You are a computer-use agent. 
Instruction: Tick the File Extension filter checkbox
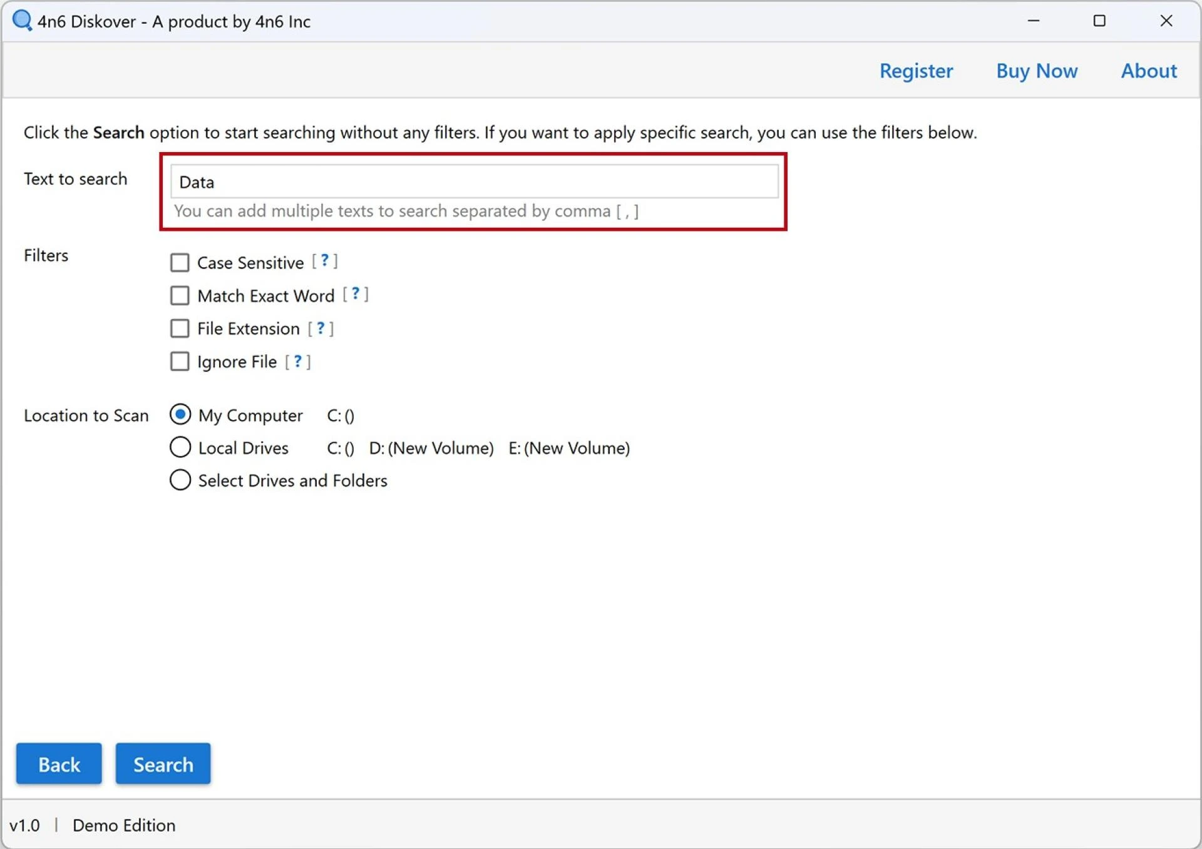(180, 328)
